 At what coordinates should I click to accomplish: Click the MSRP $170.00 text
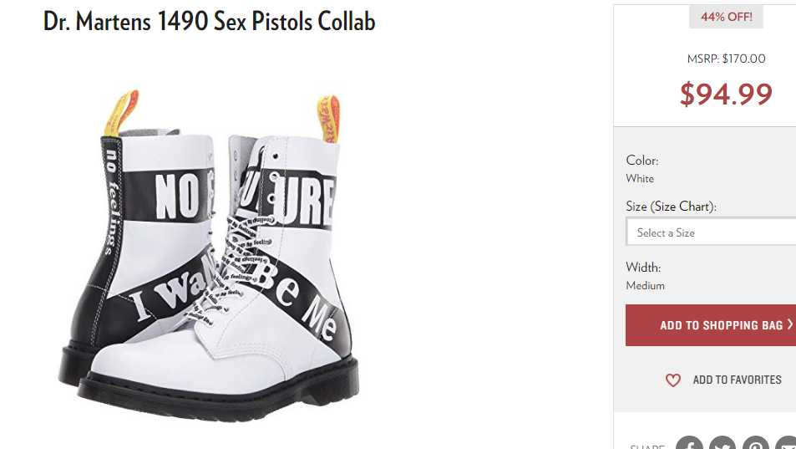coord(726,59)
